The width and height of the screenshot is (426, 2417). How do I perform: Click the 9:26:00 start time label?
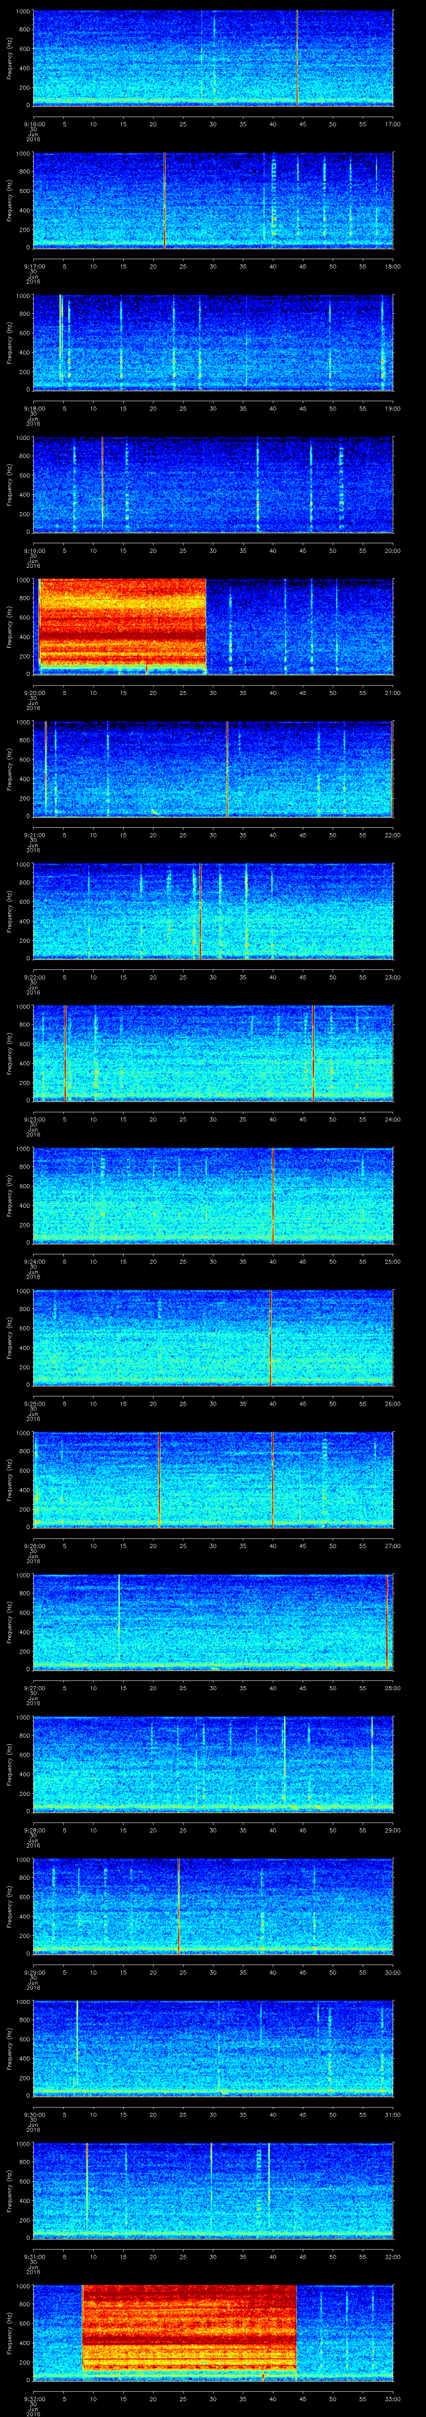tap(34, 1546)
